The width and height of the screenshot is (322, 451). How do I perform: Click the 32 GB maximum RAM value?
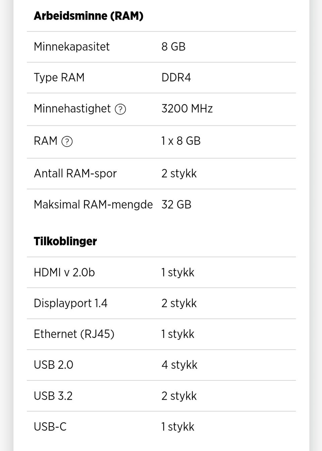point(176,204)
